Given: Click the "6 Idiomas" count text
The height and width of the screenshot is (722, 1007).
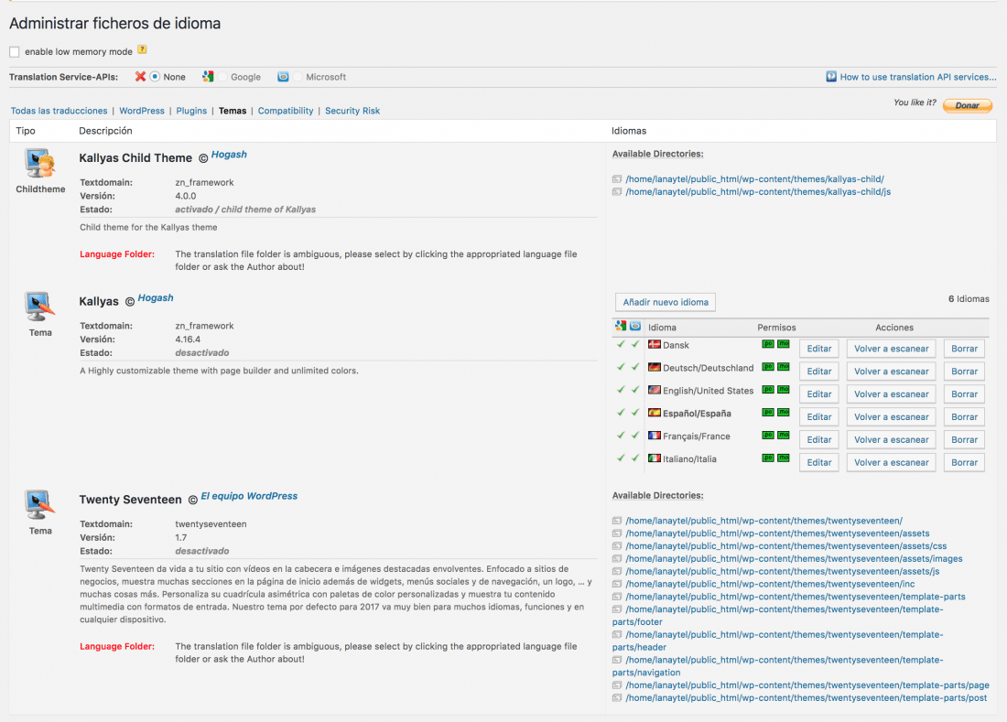Looking at the screenshot, I should 969,298.
